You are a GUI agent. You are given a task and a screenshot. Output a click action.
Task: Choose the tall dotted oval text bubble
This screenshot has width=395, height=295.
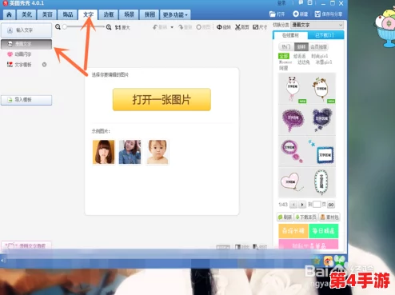click(321, 182)
